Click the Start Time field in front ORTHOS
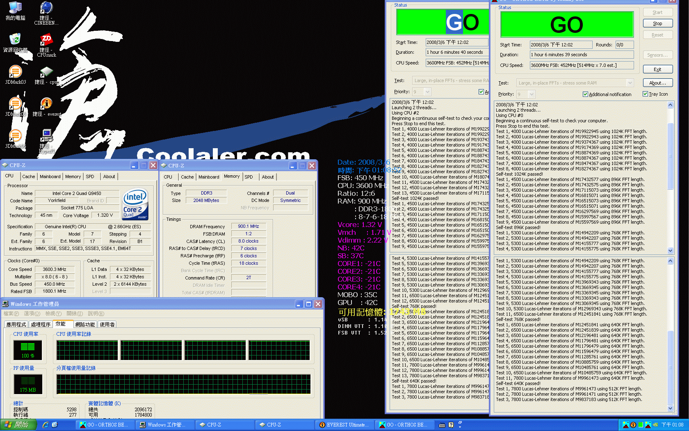Image resolution: width=689 pixels, height=431 pixels. point(561,45)
